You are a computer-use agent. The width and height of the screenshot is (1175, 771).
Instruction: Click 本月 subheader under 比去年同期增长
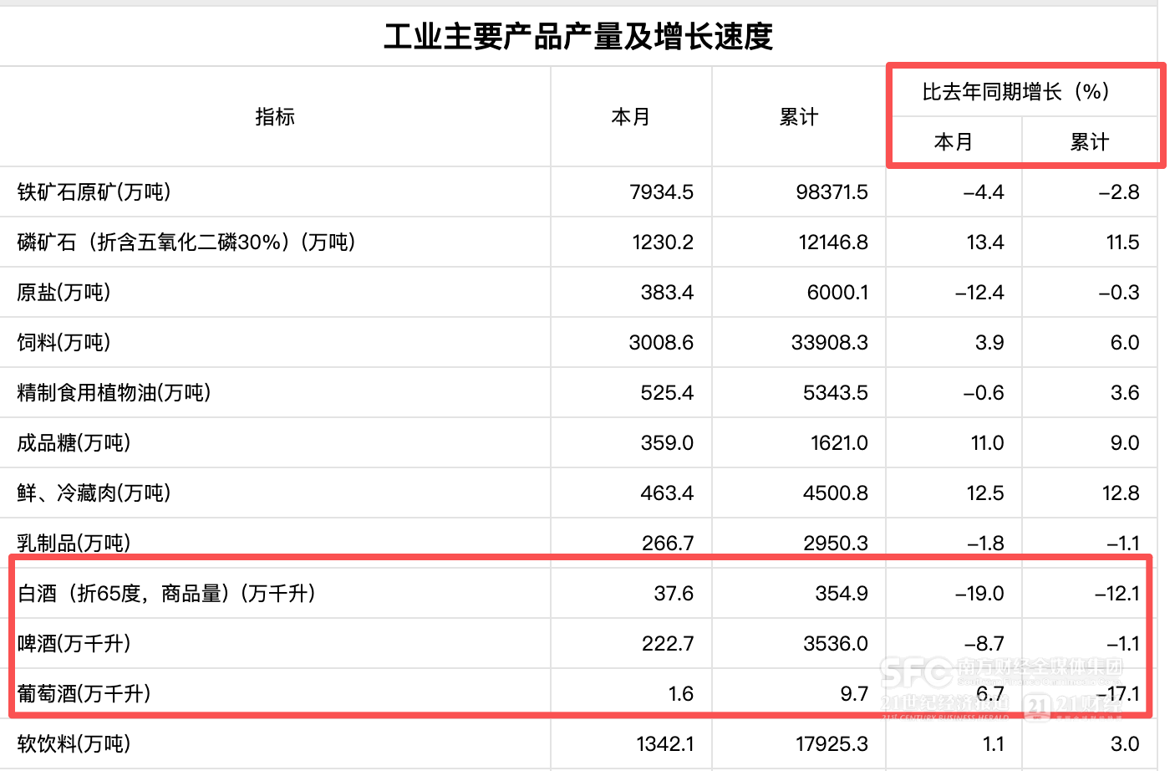pyautogui.click(x=954, y=142)
